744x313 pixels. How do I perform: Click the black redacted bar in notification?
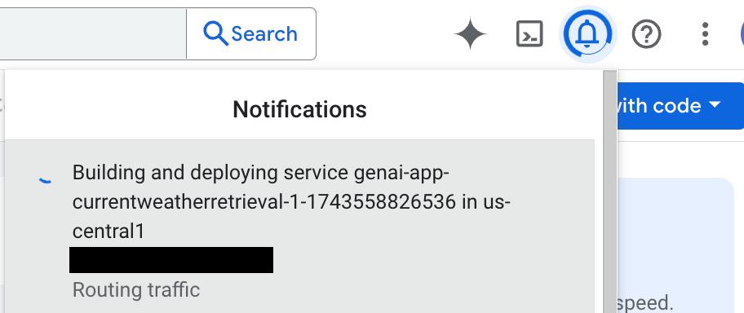point(171,260)
